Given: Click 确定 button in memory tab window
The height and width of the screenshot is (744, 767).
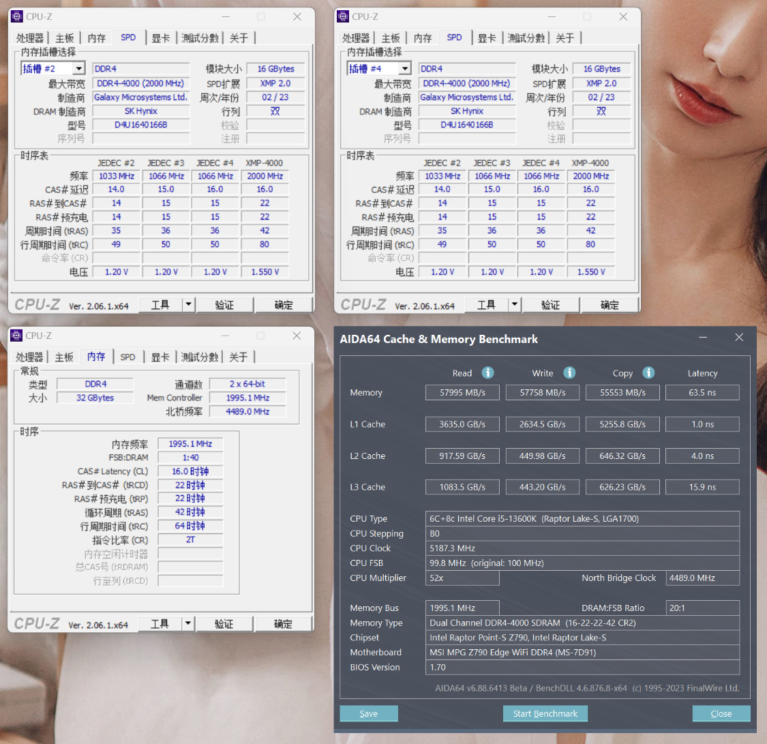Looking at the screenshot, I should [x=283, y=624].
